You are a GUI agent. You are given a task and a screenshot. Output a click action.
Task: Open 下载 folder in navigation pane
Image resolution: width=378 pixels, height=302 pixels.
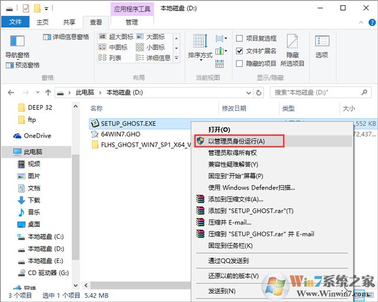29,200
